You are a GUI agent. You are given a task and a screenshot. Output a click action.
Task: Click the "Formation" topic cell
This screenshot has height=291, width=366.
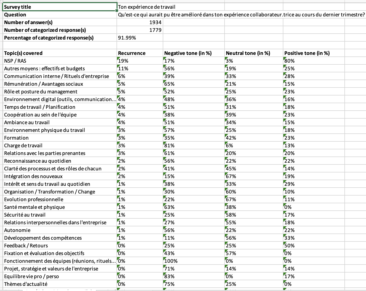[x=16, y=138]
